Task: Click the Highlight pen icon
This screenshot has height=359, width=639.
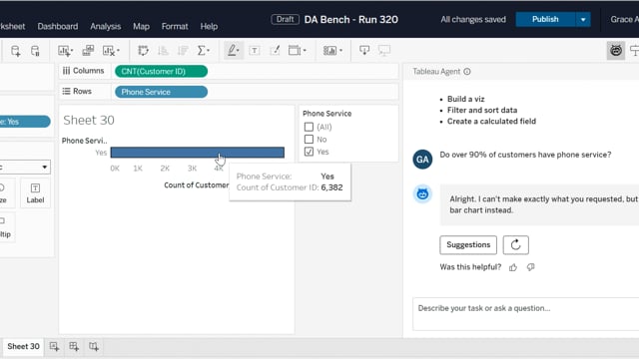Action: [232, 51]
